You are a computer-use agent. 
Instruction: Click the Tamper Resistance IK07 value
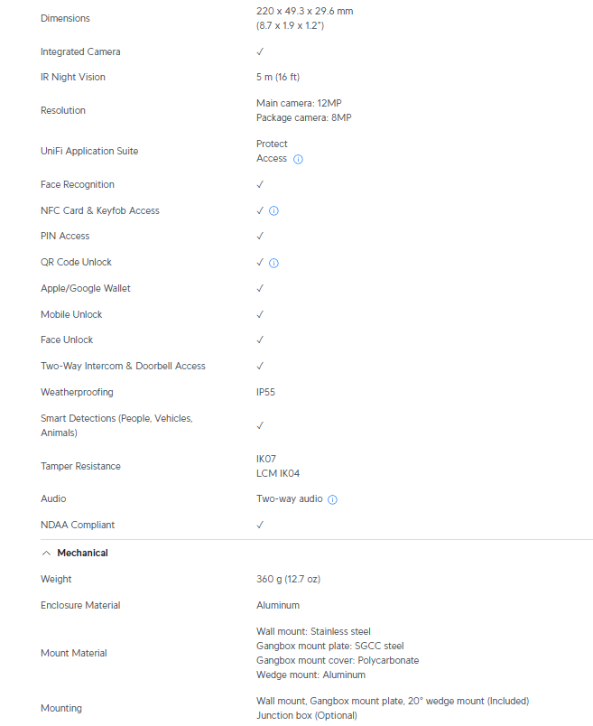coord(266,459)
